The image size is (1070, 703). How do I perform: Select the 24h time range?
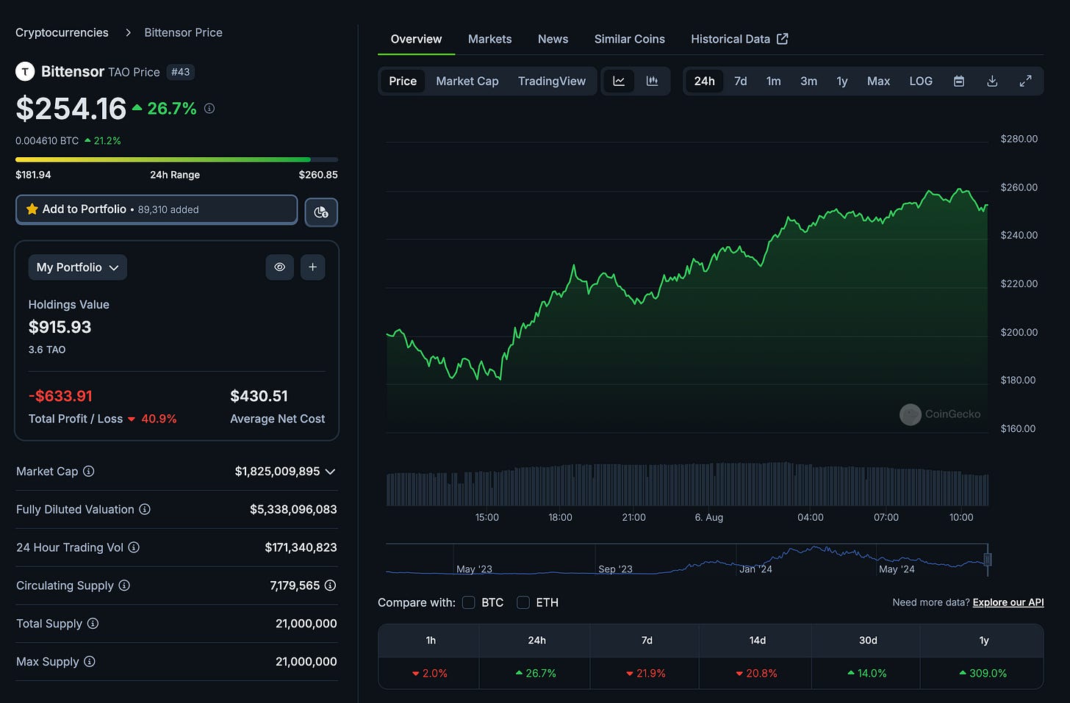pyautogui.click(x=704, y=81)
